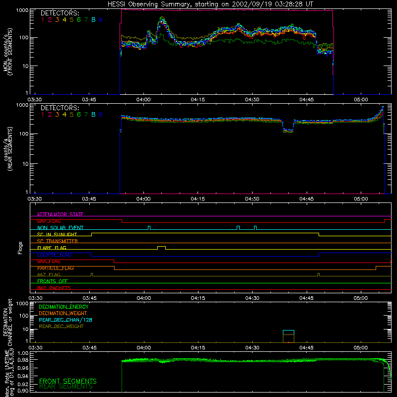Click the PARTICLE_FLAG label

coord(56,268)
